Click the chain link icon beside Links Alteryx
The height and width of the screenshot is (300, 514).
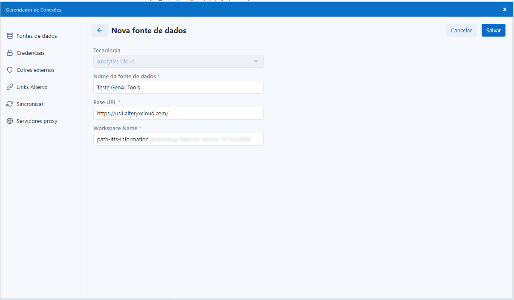pos(10,87)
